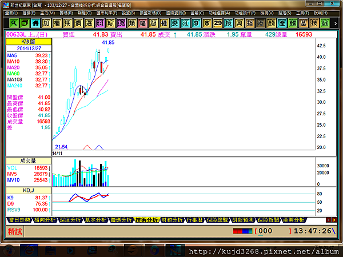Click the 興 toolbar button
This screenshot has height=257, width=343.
coord(239,23)
